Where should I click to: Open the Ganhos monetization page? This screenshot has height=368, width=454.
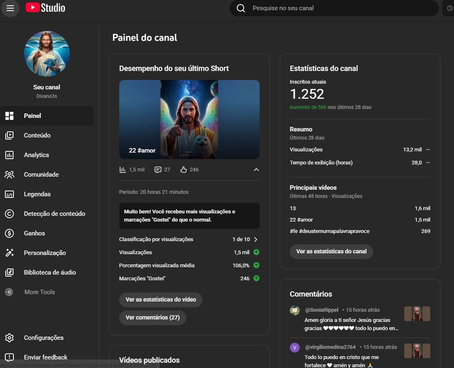point(34,233)
